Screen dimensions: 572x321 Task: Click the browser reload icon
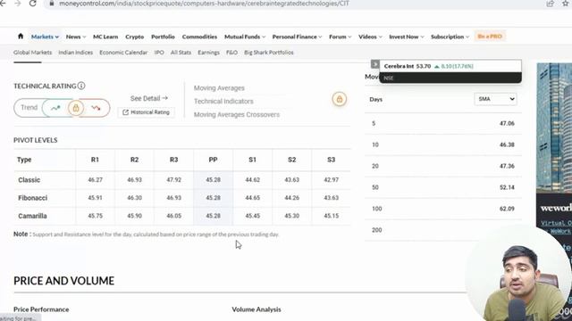[x=32, y=4]
